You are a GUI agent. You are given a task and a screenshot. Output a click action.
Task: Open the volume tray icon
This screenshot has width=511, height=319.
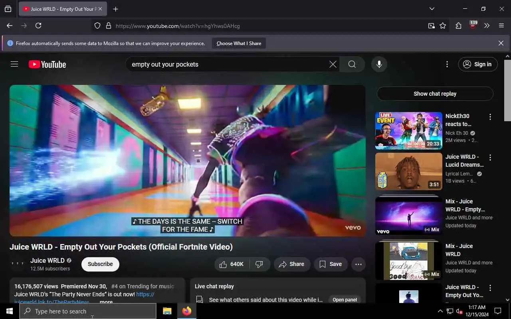pos(459,311)
